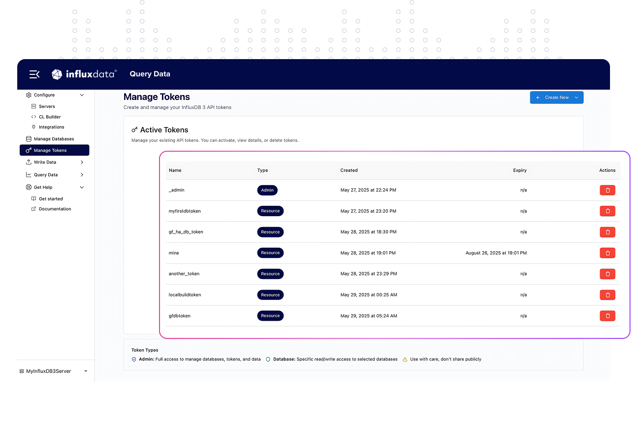The image size is (643, 431).
Task: Click the Query Data chart icon
Action: 29,175
